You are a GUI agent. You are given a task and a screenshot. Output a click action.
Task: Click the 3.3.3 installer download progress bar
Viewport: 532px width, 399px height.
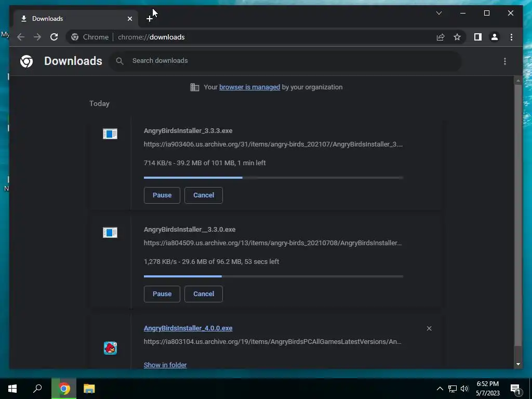273,178
